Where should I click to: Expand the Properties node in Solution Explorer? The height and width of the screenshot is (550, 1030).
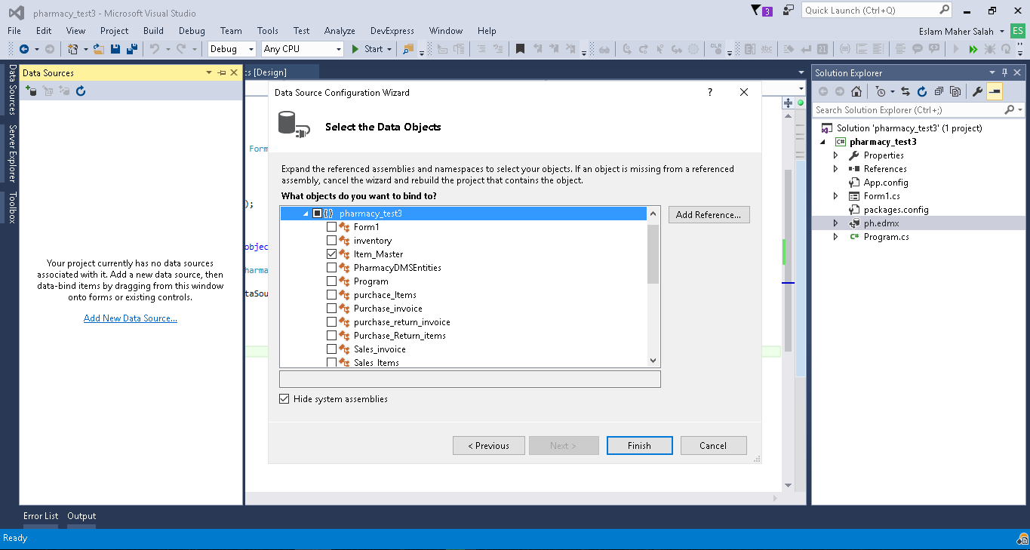tap(835, 155)
